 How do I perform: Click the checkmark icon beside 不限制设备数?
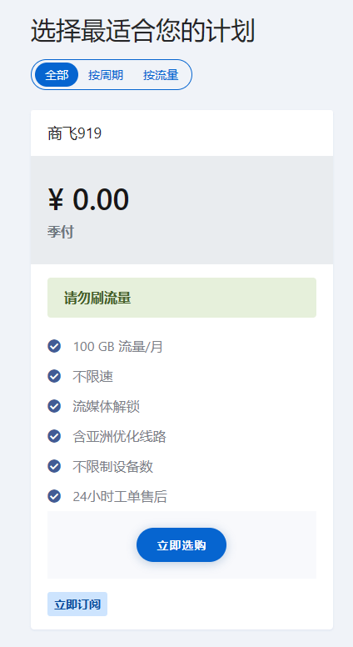coord(54,466)
